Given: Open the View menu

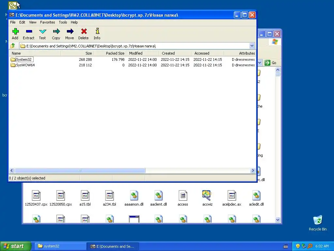Looking at the screenshot, I should (x=33, y=22).
